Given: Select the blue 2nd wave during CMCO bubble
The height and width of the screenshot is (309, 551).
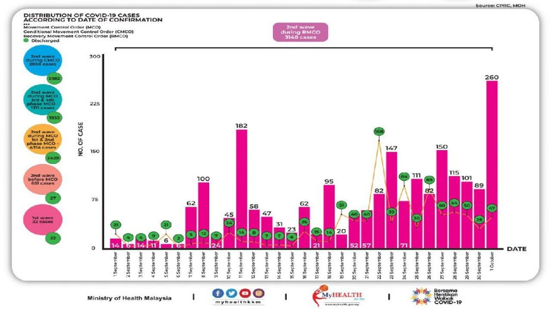Looking at the screenshot, I should [43, 60].
